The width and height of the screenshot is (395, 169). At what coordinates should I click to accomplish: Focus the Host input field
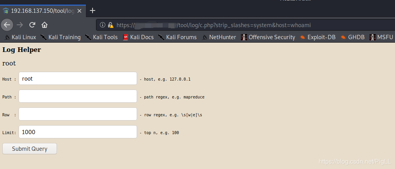(77, 78)
